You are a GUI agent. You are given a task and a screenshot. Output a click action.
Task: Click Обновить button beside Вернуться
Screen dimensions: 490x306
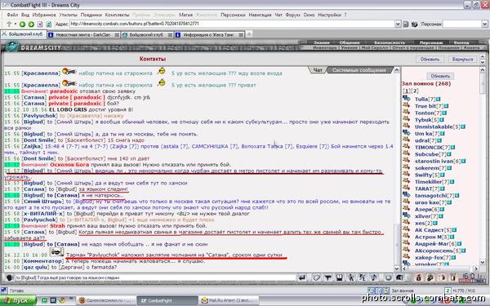(430, 59)
